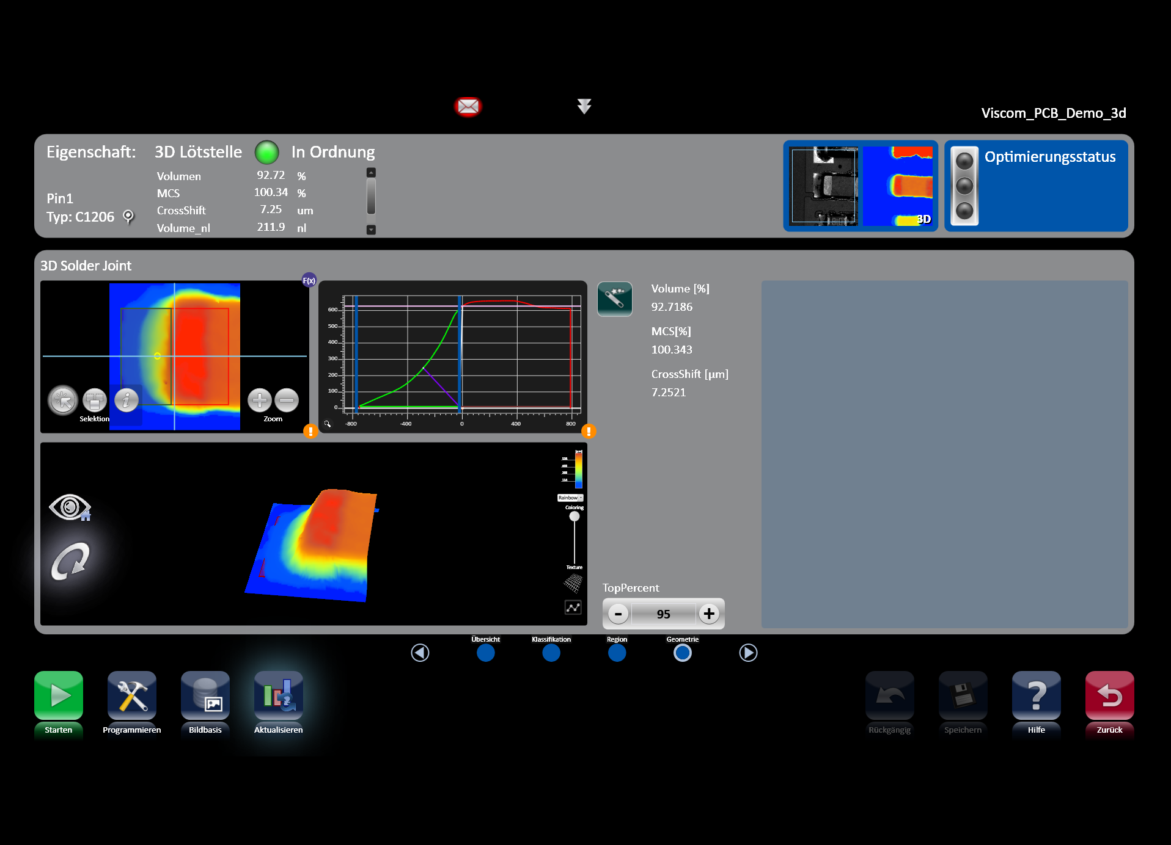Click the F(x) function badge
The width and height of the screenshot is (1171, 845).
point(309,280)
